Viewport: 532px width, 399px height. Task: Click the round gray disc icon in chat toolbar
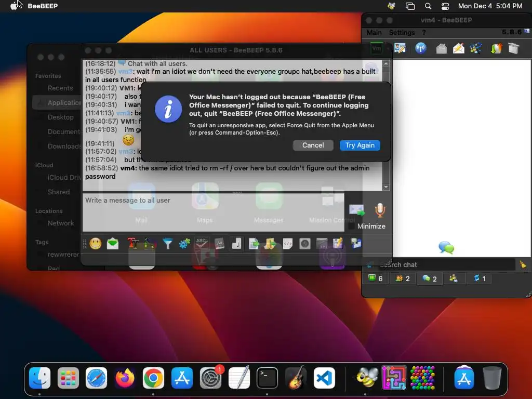[x=304, y=243]
